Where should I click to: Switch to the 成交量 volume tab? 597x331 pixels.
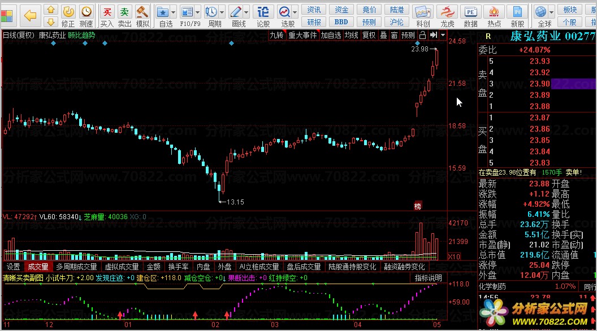[x=38, y=267]
